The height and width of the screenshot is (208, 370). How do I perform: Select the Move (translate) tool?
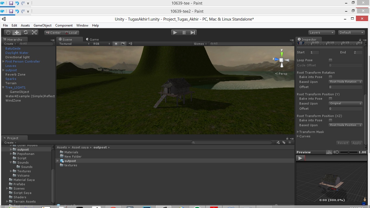point(17,32)
